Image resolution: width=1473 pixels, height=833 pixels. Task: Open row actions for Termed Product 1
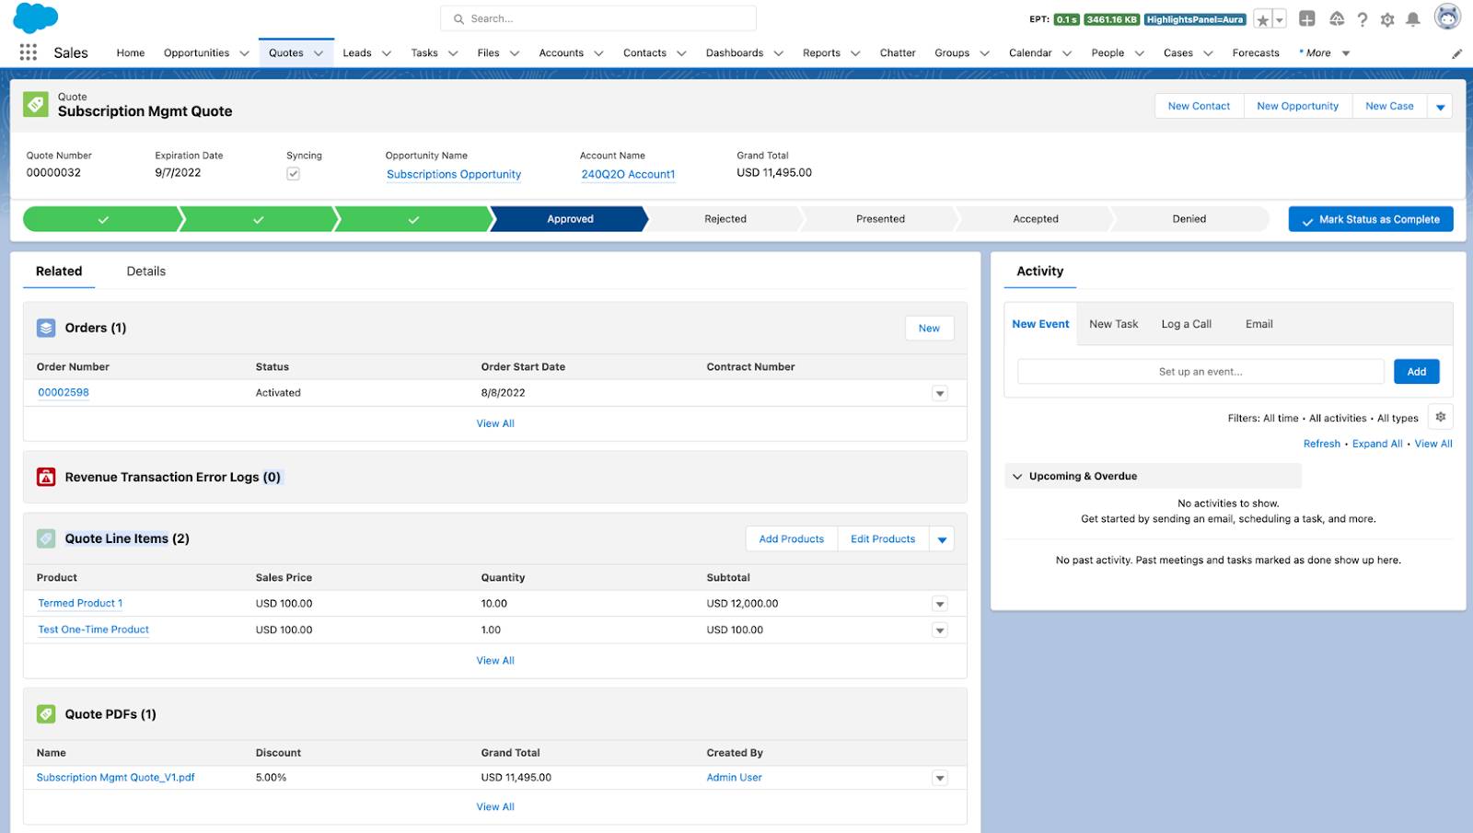pyautogui.click(x=940, y=604)
